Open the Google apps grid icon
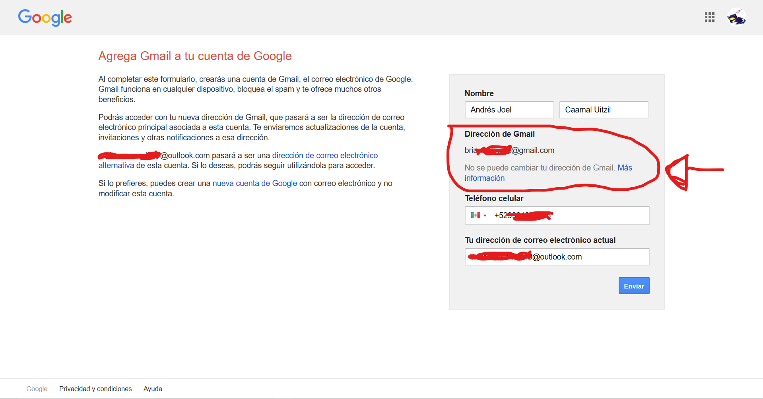The width and height of the screenshot is (763, 399). [709, 17]
